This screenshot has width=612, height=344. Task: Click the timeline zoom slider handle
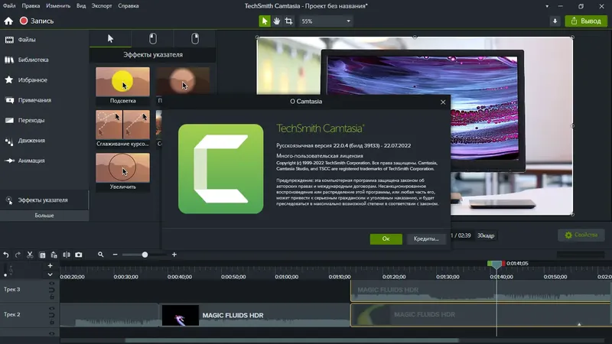click(x=145, y=255)
